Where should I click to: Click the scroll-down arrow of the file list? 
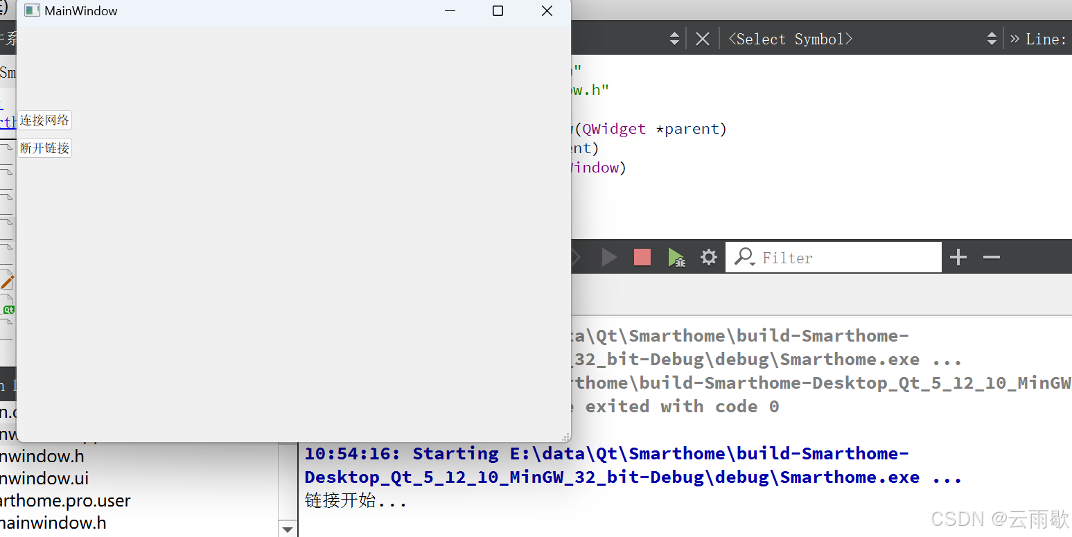tap(288, 529)
